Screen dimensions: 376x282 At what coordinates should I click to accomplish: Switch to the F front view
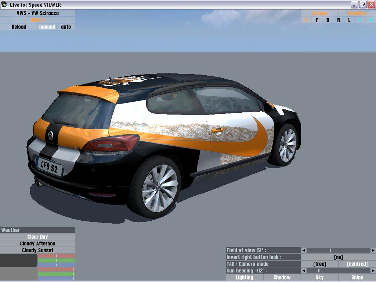click(317, 20)
